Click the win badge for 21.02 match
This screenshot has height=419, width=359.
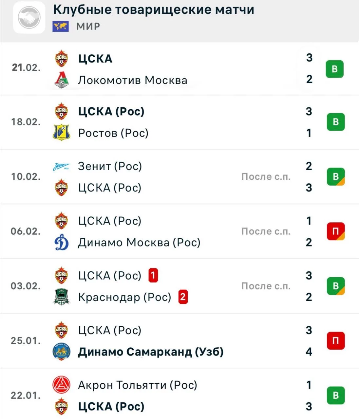334,69
